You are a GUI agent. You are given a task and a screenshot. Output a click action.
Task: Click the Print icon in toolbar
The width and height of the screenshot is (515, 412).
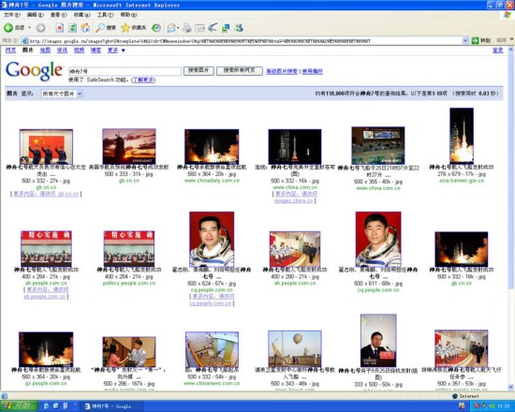pos(187,28)
